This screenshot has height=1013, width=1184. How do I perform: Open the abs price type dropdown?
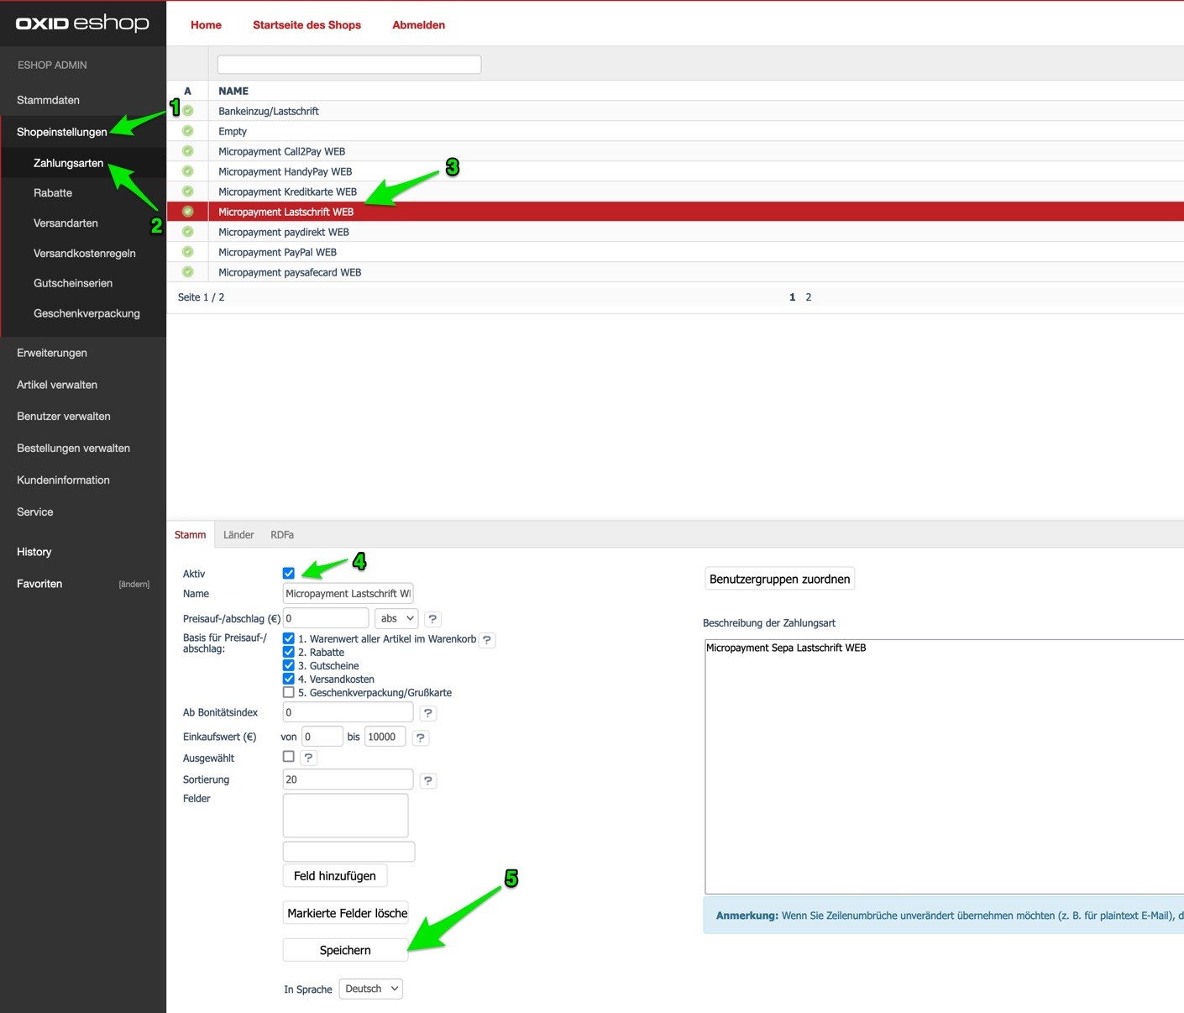pos(396,619)
